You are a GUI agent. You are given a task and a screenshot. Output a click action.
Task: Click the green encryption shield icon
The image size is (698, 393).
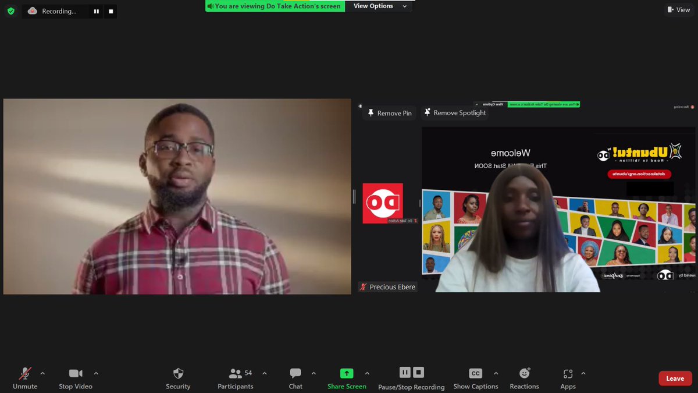10,11
